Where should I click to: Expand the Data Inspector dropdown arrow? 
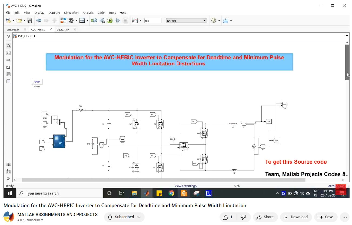tap(140, 21)
